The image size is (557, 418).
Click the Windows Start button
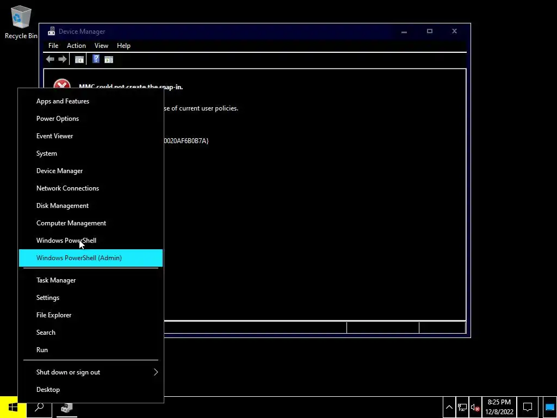(13, 407)
